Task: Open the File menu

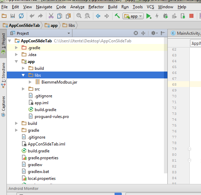Action: (4, 7)
